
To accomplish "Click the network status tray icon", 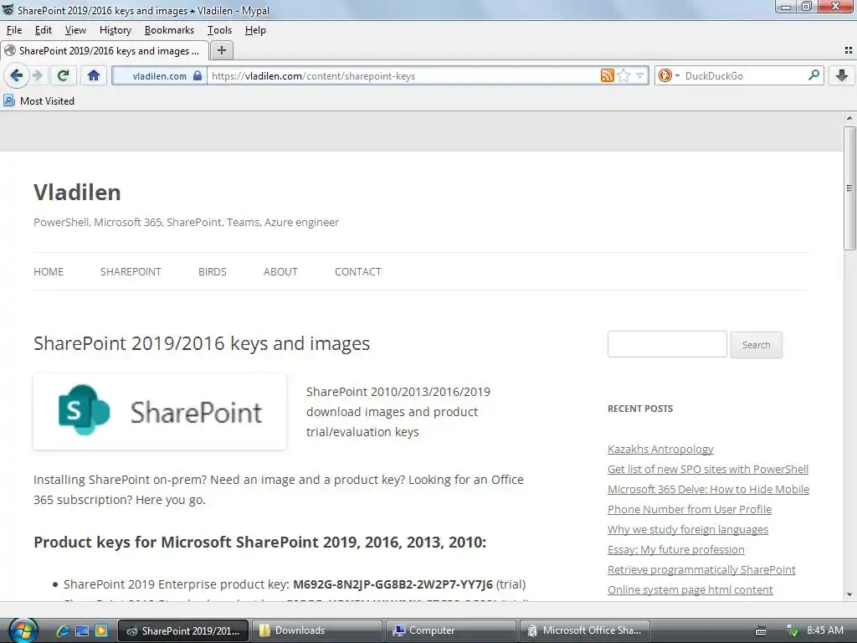I will (792, 631).
